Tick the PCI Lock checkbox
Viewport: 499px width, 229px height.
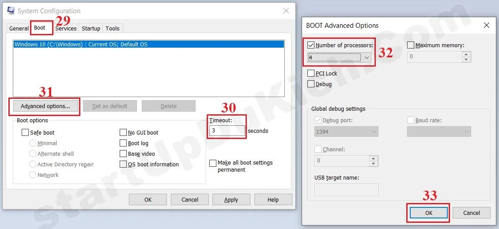tap(311, 73)
